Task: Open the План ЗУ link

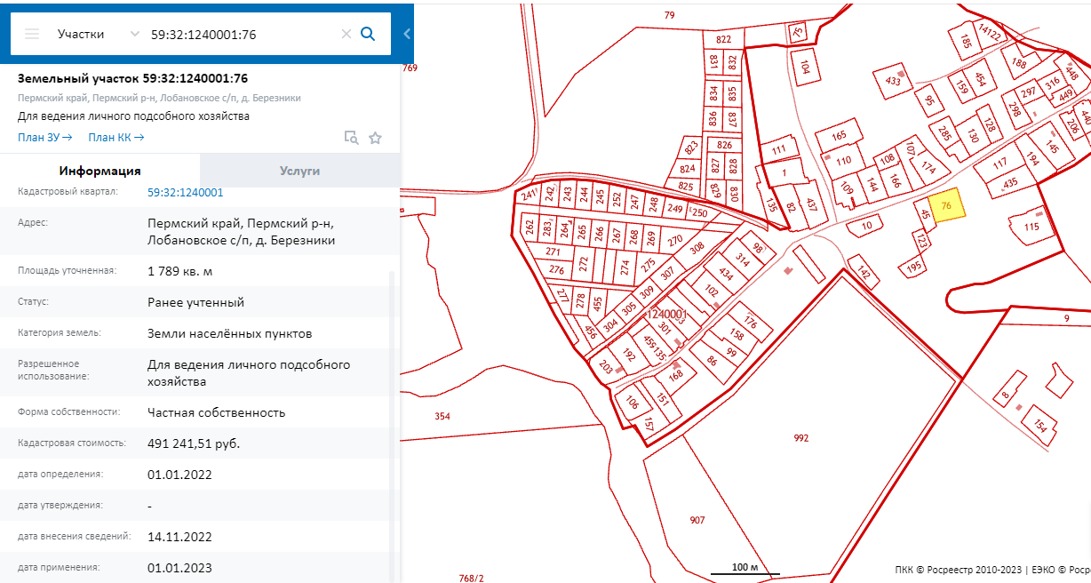Action: pos(44,138)
